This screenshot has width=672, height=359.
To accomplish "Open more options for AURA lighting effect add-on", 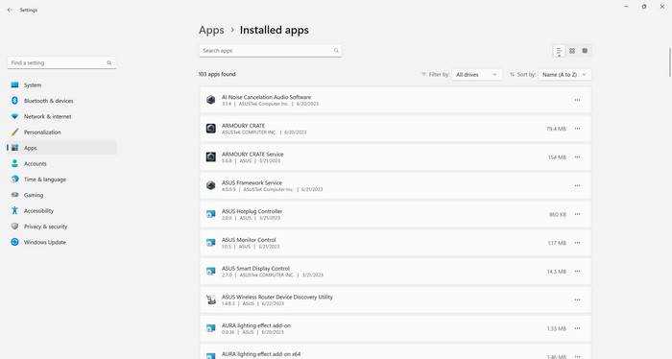I will click(577, 328).
